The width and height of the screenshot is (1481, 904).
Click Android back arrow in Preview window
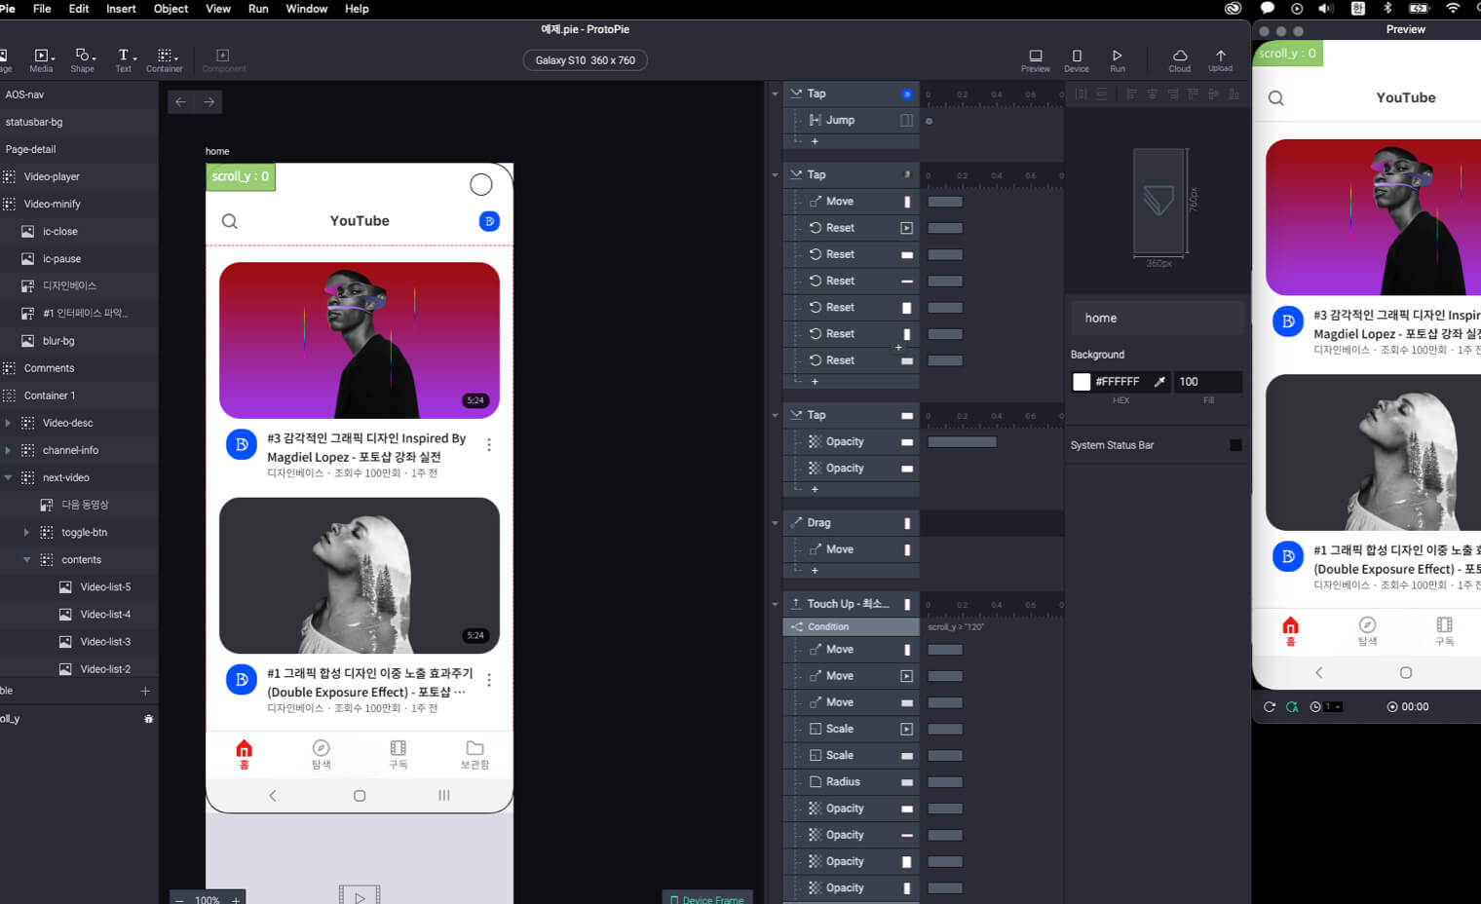coord(1319,673)
